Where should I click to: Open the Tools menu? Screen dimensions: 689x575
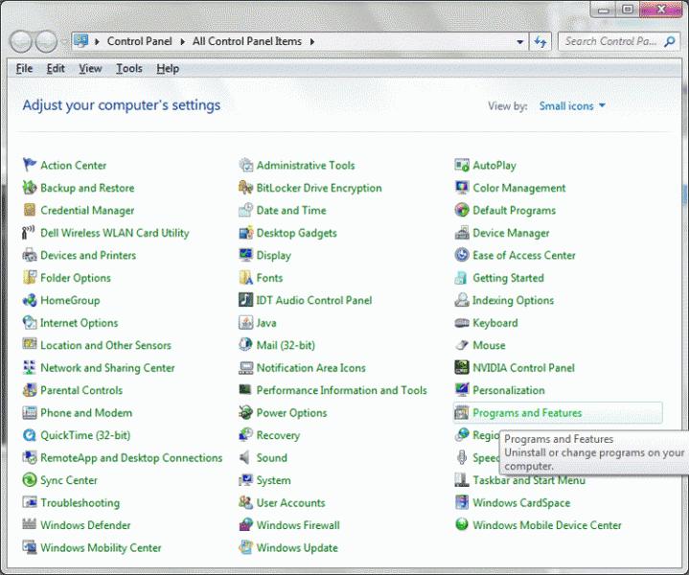tap(128, 69)
